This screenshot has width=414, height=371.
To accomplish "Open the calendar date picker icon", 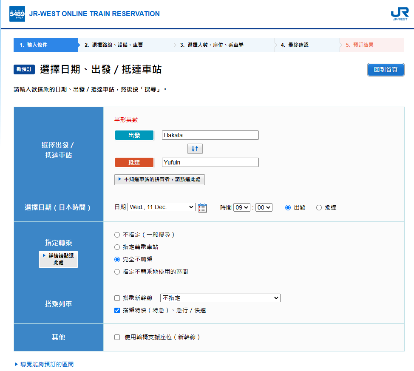I will [x=203, y=208].
